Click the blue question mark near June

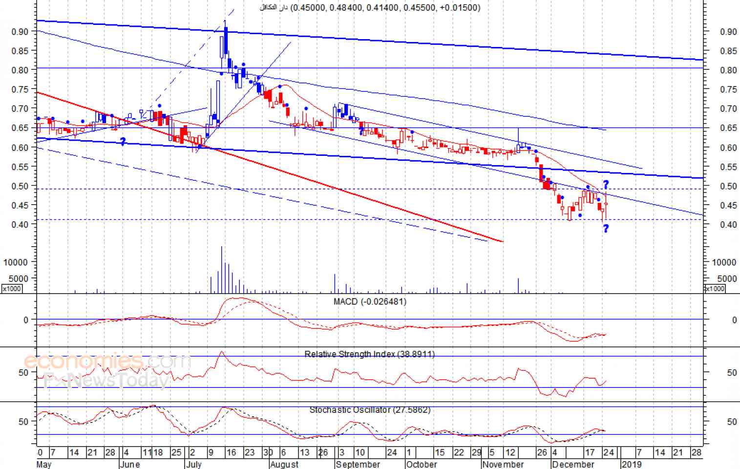(123, 142)
